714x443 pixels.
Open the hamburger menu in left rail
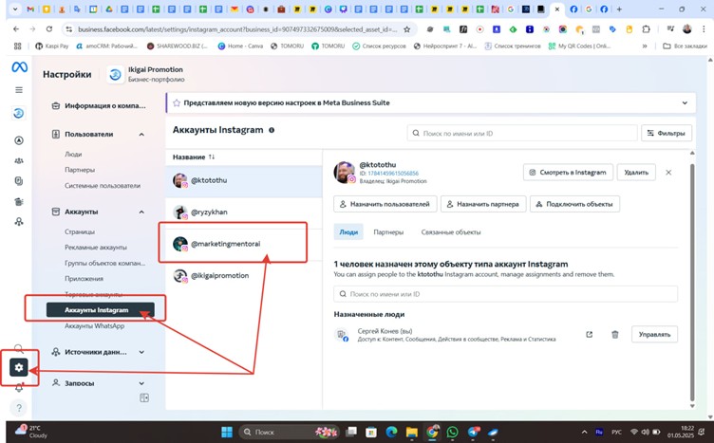coord(19,90)
